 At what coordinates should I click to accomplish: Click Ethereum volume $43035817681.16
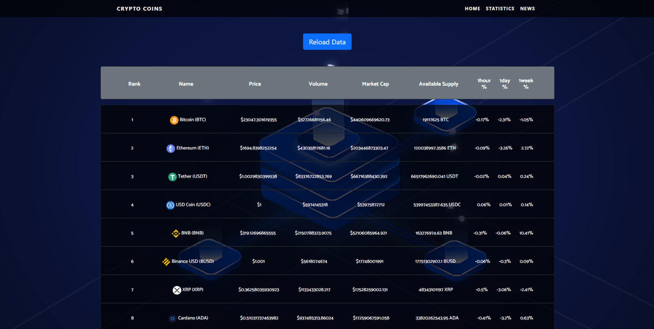[314, 148]
